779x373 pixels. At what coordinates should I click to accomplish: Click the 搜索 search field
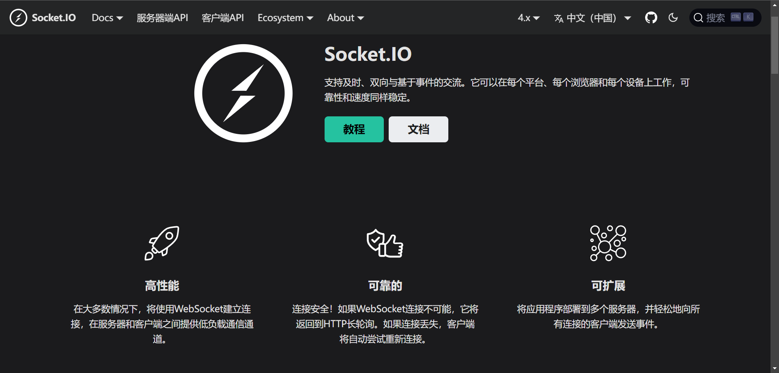725,18
